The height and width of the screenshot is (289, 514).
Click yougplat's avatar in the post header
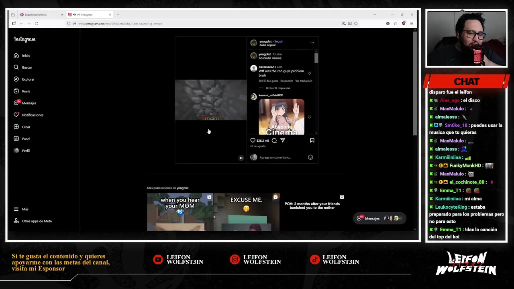(253, 43)
